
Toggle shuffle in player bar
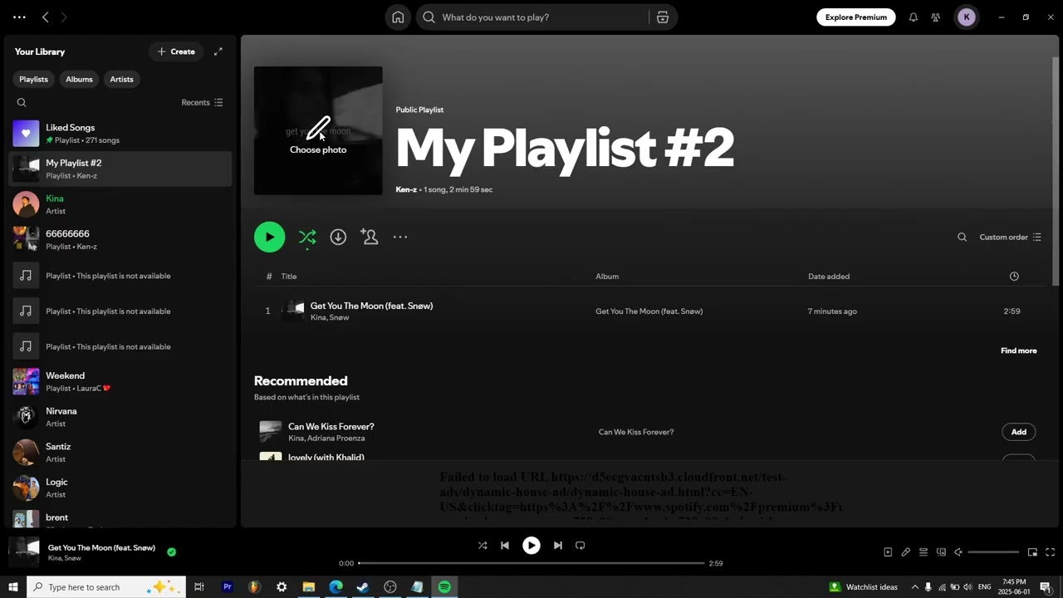click(483, 546)
